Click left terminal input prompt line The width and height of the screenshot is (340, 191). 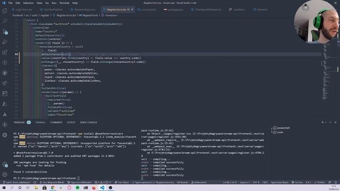point(46,178)
